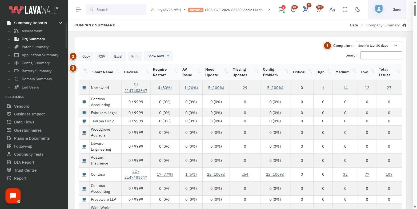This screenshot has height=209, width=417.
Task: Print the company summary table
Action: tap(135, 56)
